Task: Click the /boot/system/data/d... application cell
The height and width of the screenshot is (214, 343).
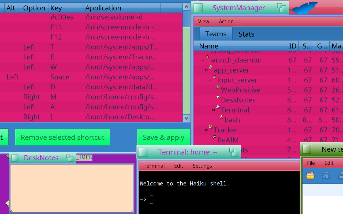Action: pyautogui.click(x=121, y=87)
